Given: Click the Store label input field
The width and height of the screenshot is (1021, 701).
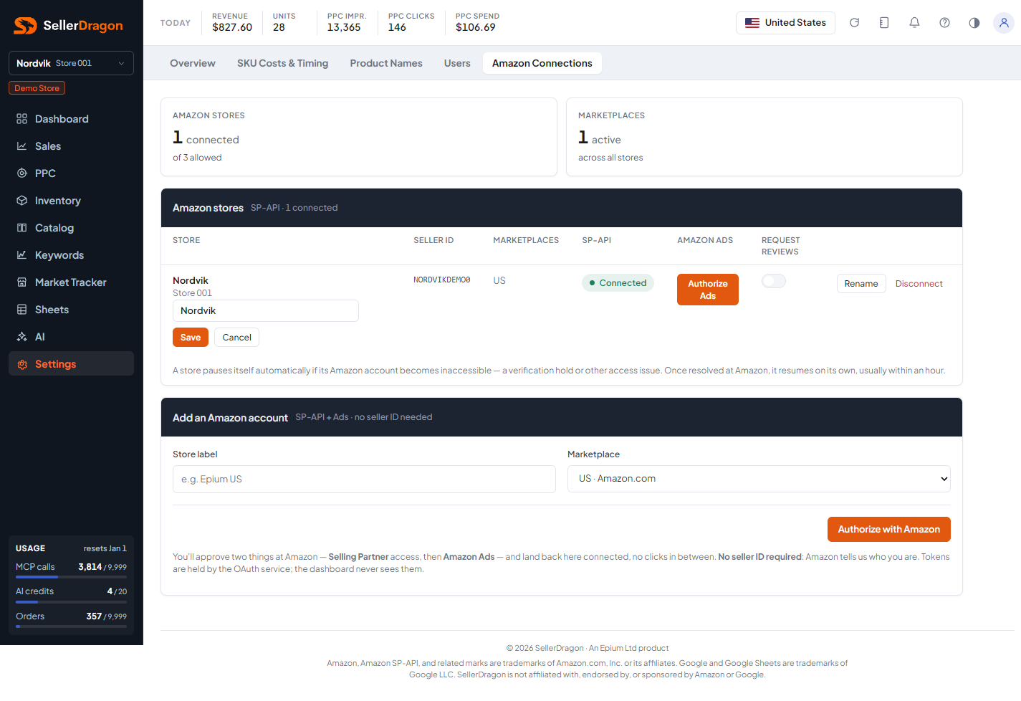Looking at the screenshot, I should point(364,480).
